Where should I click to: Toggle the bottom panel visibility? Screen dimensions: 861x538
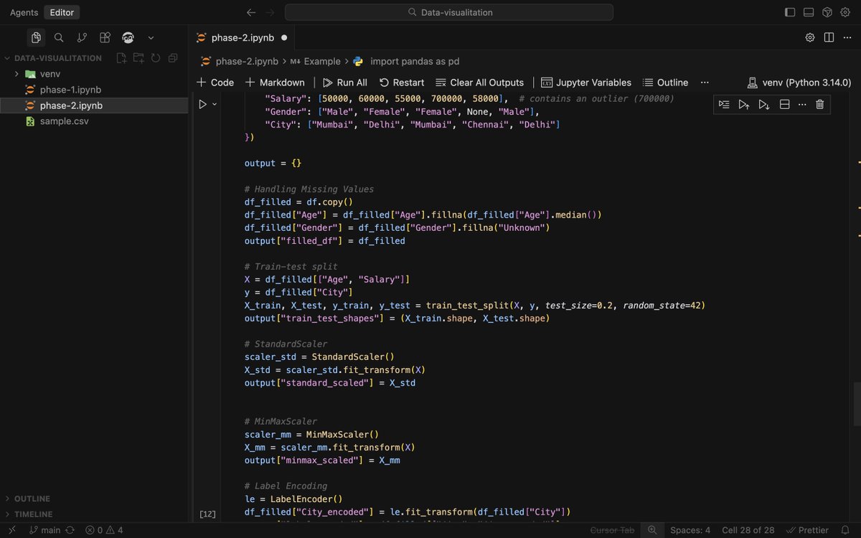point(809,12)
